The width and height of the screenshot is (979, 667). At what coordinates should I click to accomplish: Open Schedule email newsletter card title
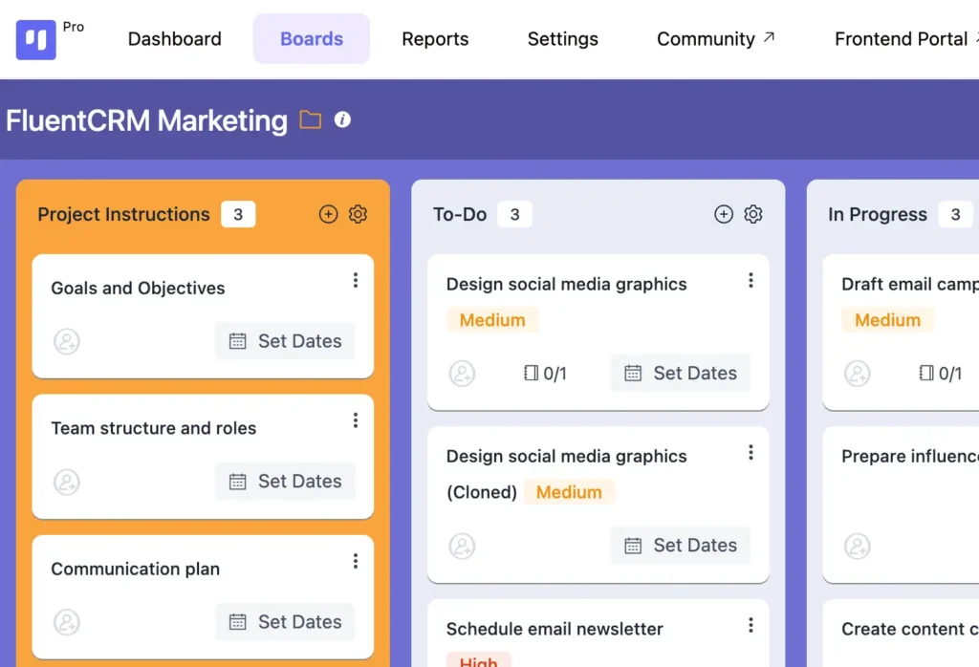pyautogui.click(x=555, y=629)
